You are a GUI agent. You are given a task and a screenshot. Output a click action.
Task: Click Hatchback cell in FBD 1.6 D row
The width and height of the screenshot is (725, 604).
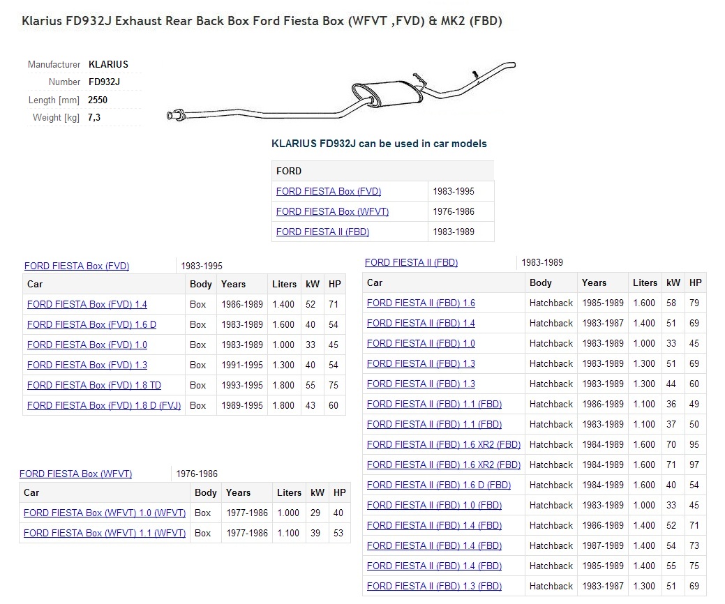pyautogui.click(x=551, y=485)
